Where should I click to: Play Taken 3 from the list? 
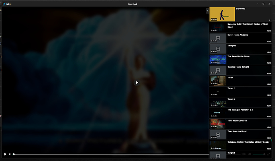click(218, 102)
